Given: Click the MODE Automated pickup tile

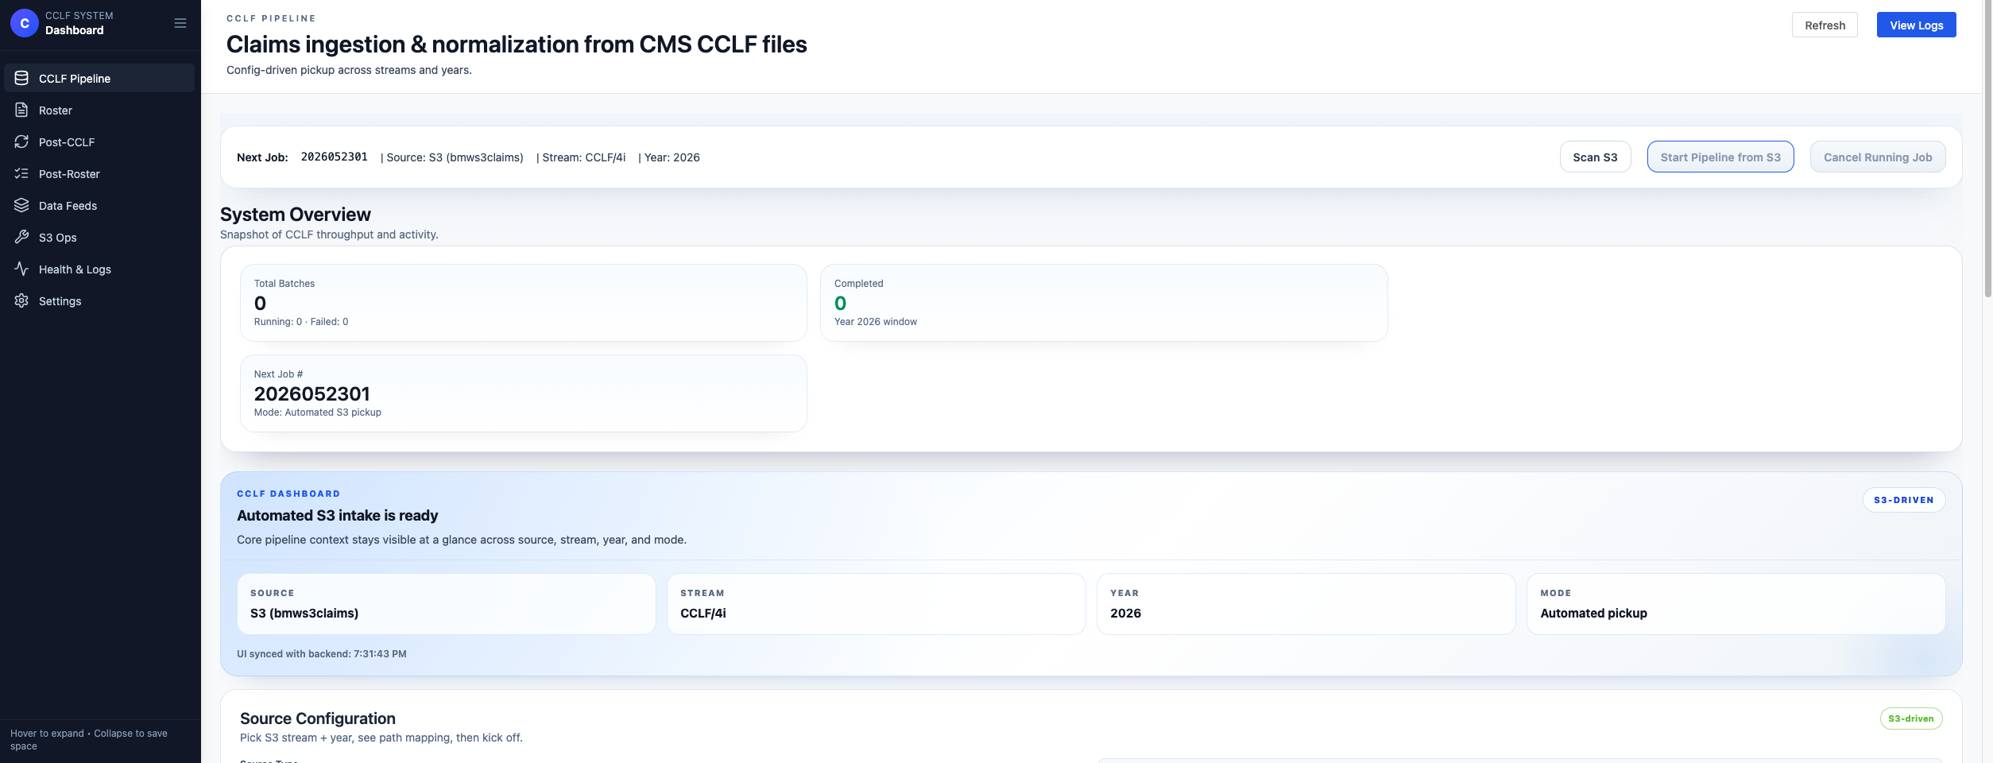Looking at the screenshot, I should click(1736, 604).
